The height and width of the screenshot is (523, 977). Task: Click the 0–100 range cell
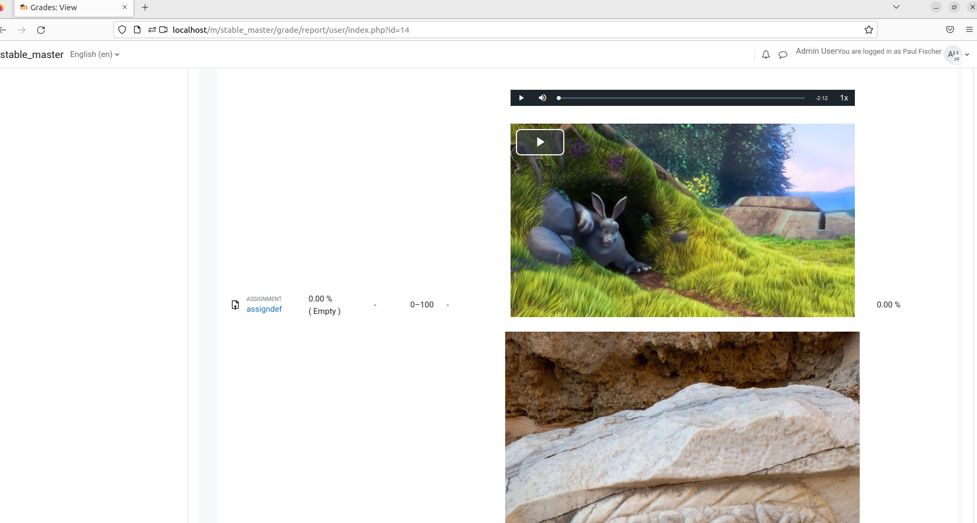coord(422,305)
